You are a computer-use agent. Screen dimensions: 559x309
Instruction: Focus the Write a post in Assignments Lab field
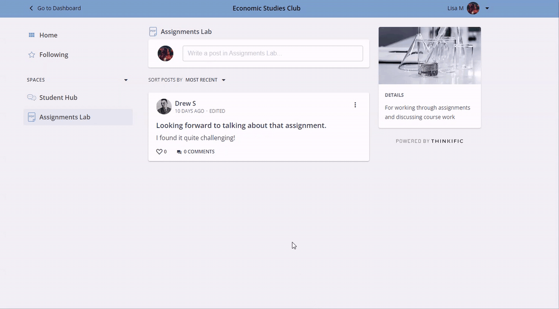273,53
